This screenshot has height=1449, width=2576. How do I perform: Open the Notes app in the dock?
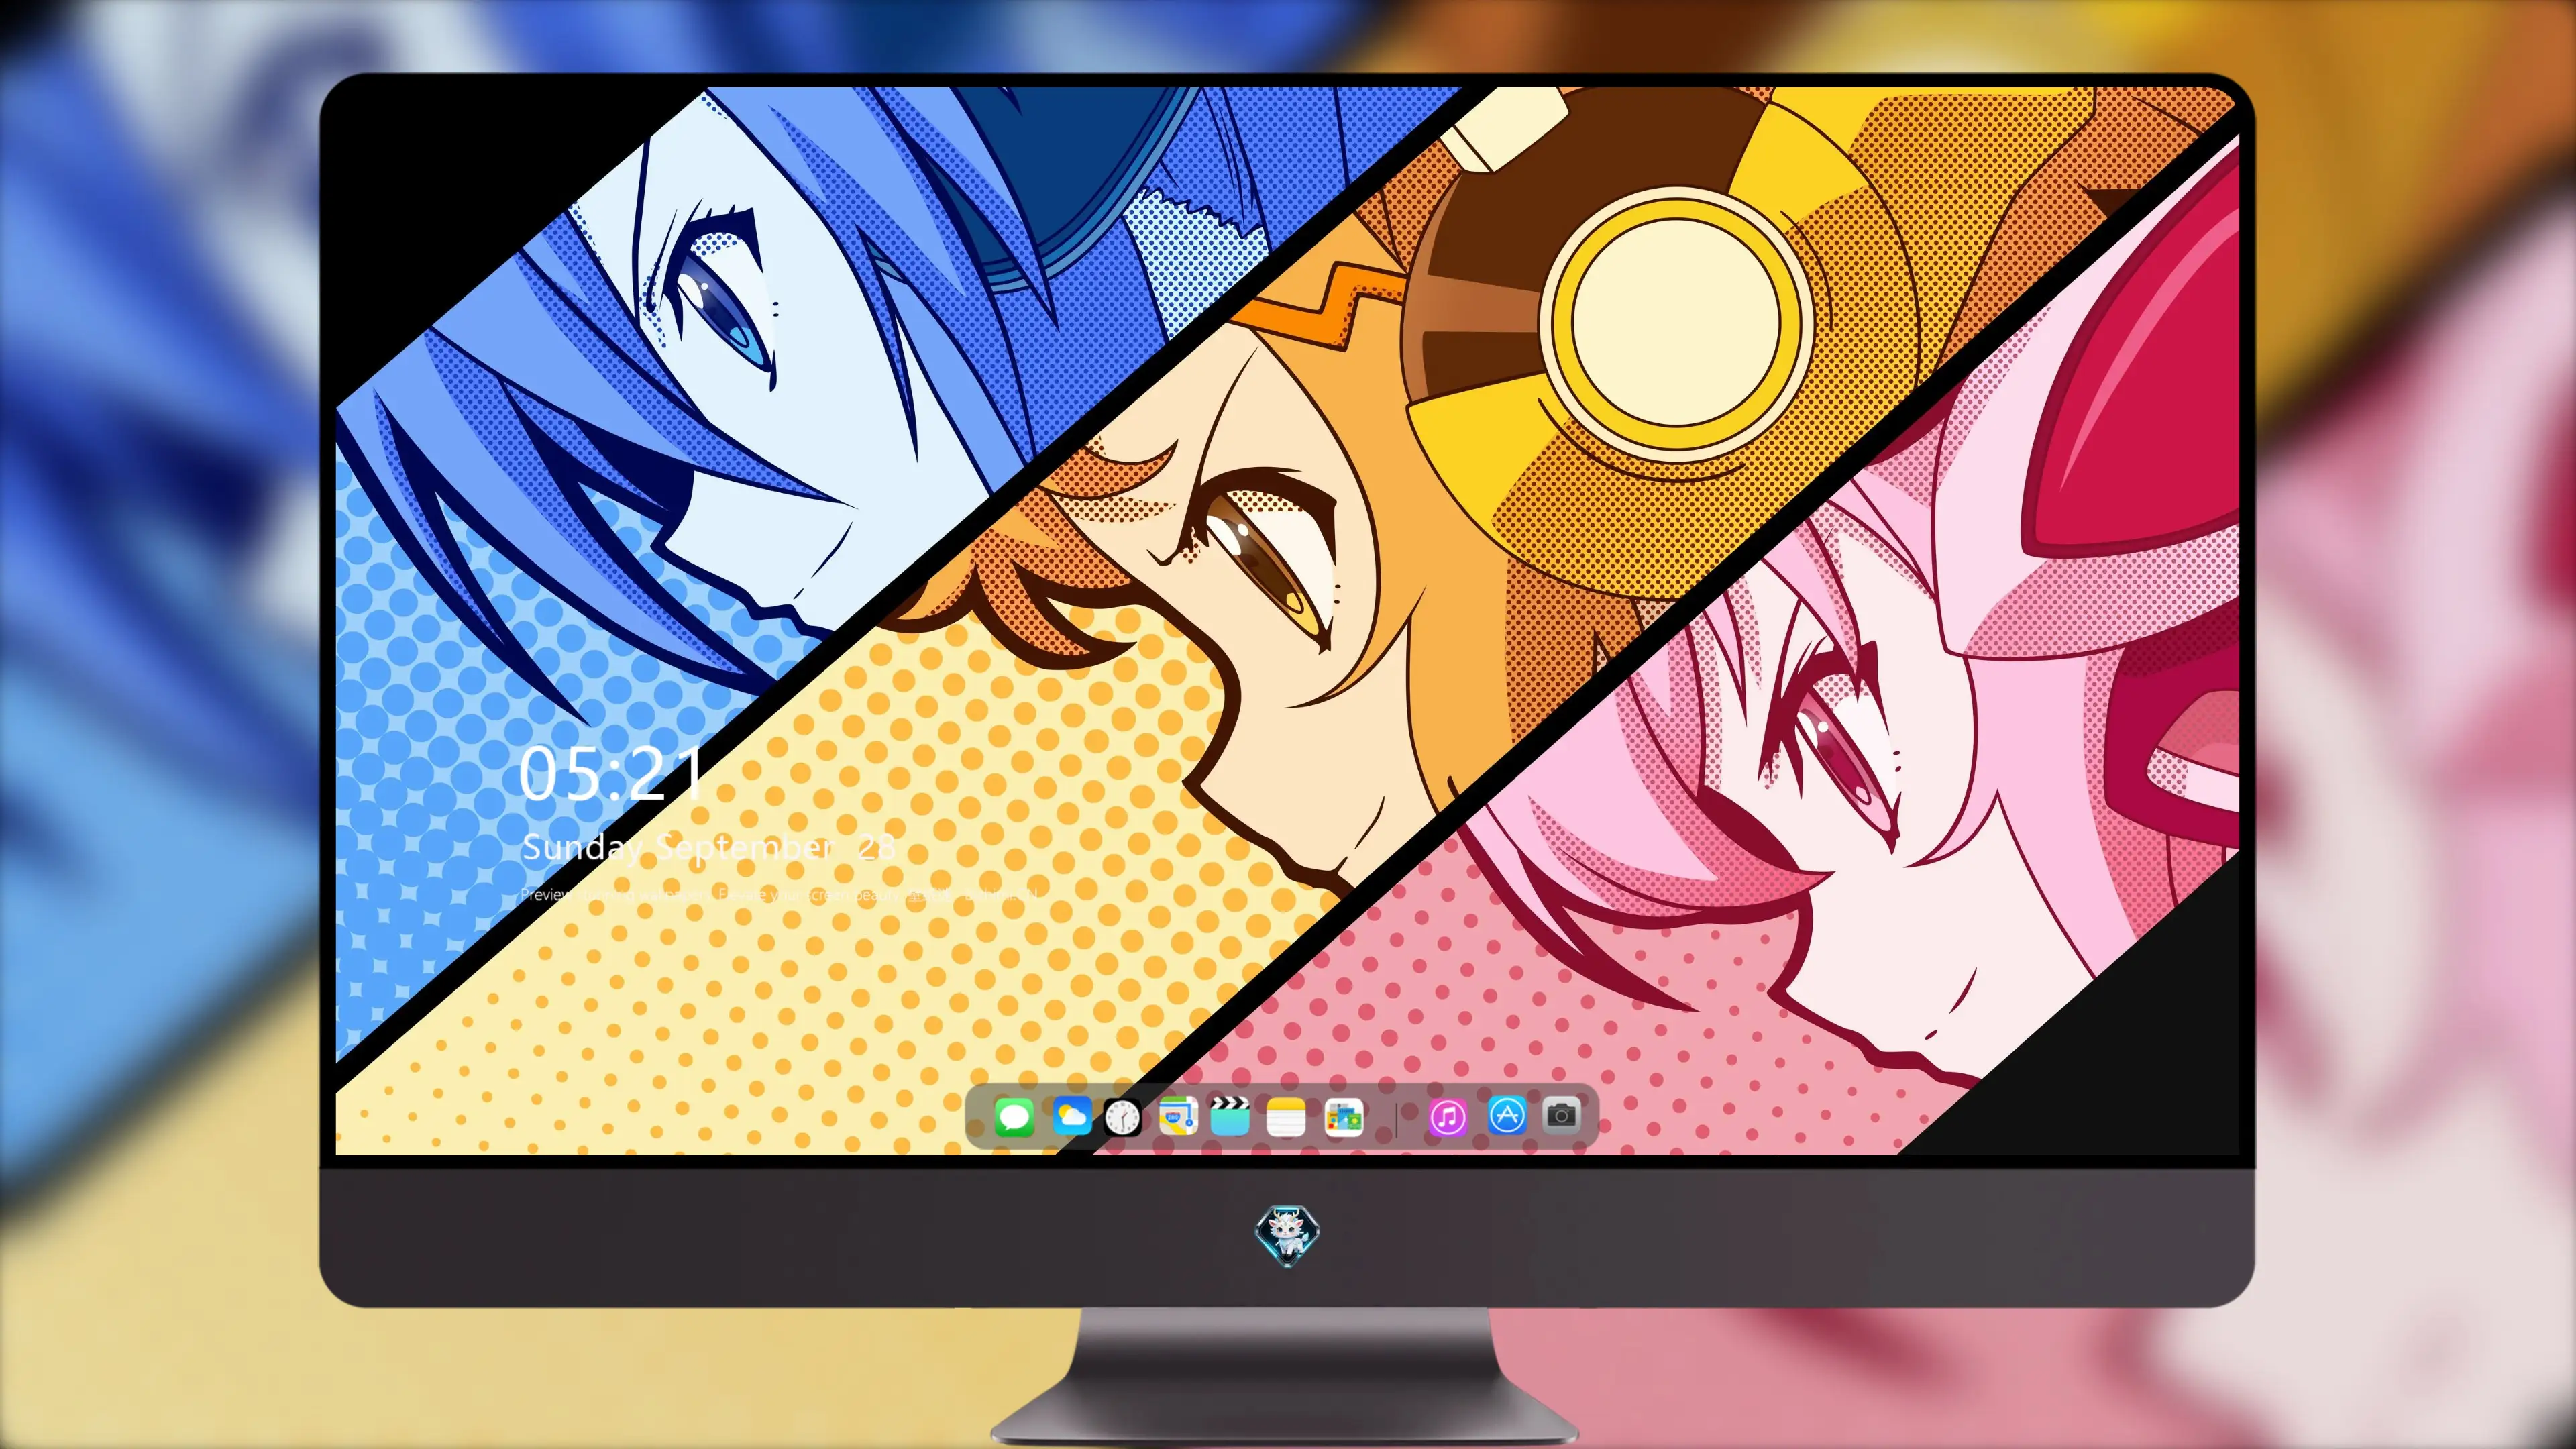[x=1286, y=1116]
